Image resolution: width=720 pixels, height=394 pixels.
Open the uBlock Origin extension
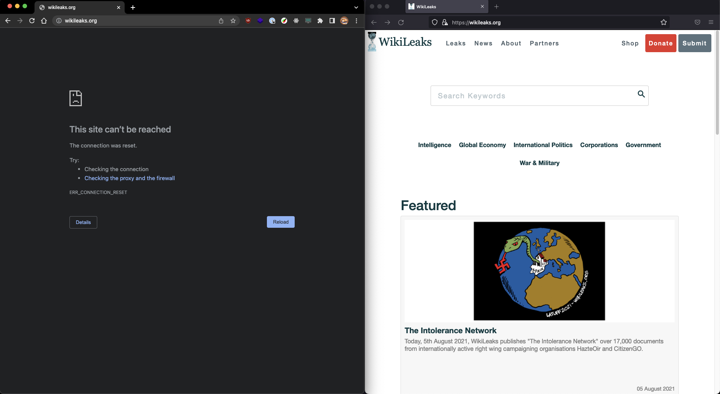tap(248, 21)
